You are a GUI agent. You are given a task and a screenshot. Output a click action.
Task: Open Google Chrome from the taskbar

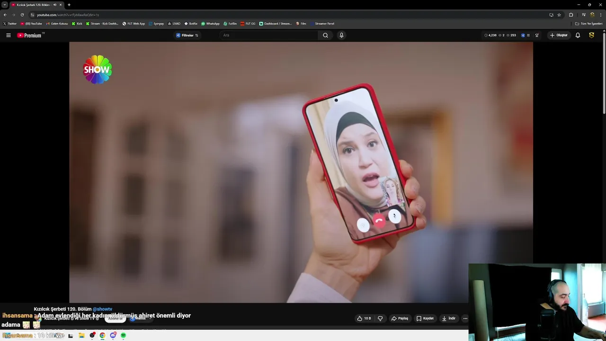pyautogui.click(x=102, y=335)
